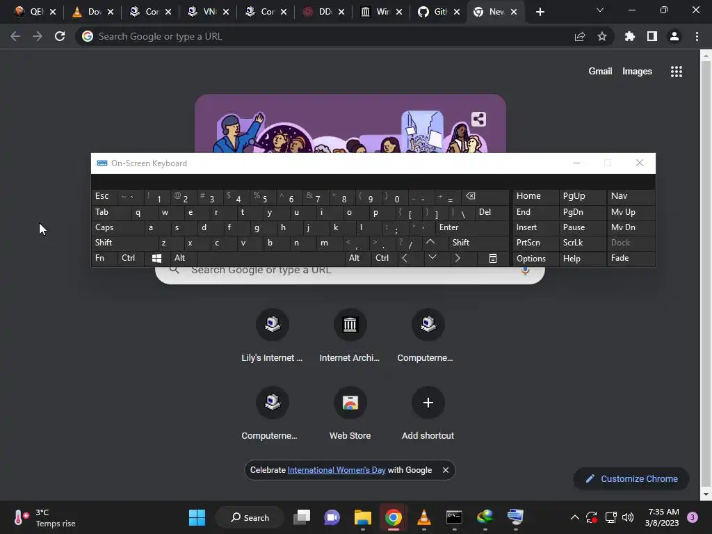Click Enter key on On-Screen Keyboard
Image resolution: width=712 pixels, height=534 pixels.
[x=472, y=227]
